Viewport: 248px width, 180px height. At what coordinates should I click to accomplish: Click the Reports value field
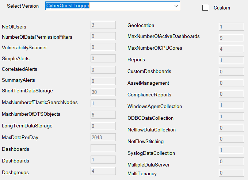tap(231, 60)
